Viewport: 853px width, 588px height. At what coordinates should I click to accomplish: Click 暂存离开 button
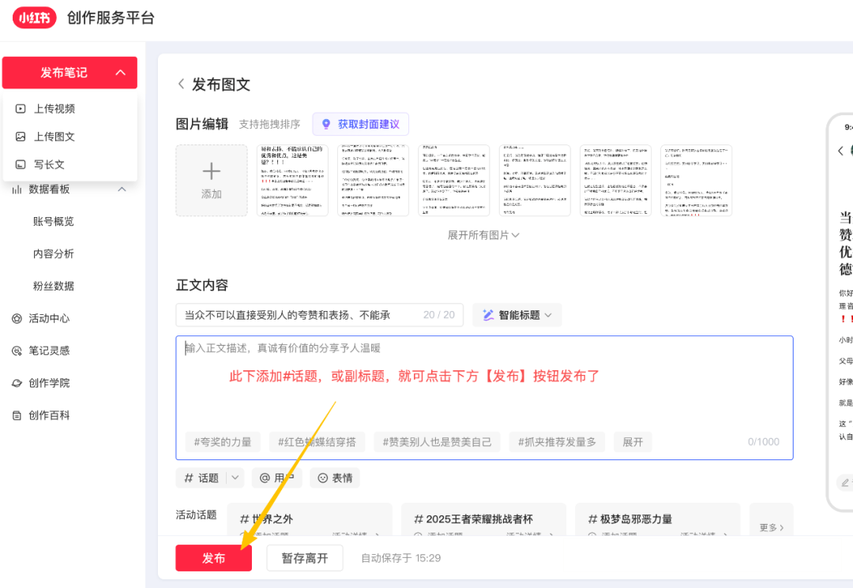305,558
